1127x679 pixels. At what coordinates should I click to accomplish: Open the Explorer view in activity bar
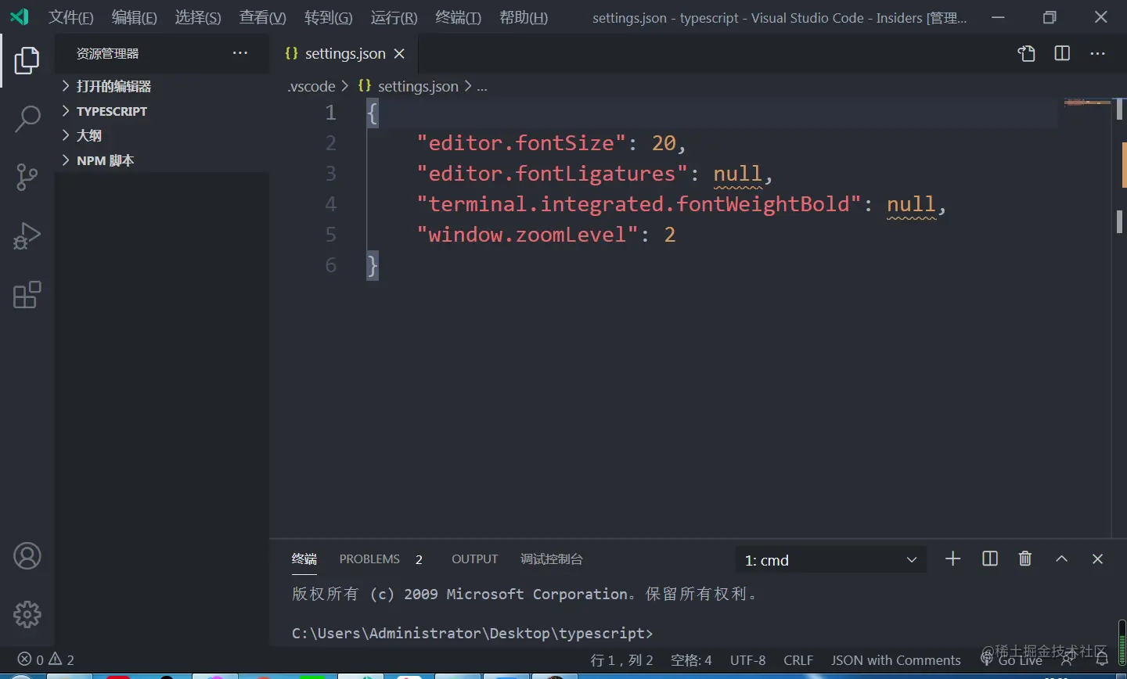click(x=27, y=60)
